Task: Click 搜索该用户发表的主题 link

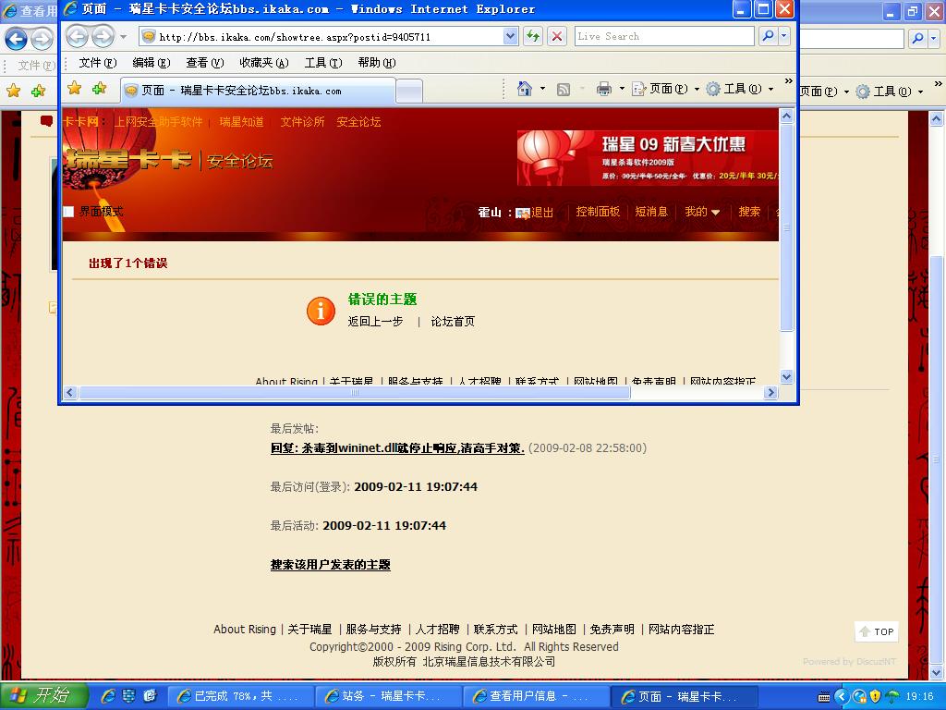Action: 330,565
